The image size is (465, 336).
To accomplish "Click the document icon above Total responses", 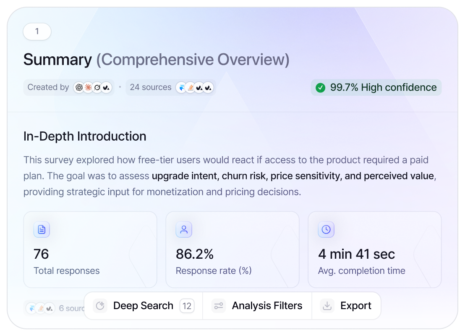I will click(x=42, y=229).
